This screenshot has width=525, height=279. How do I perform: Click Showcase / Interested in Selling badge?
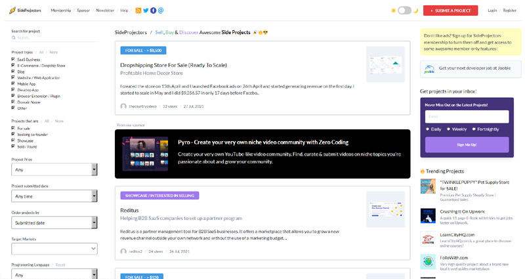pyautogui.click(x=159, y=195)
